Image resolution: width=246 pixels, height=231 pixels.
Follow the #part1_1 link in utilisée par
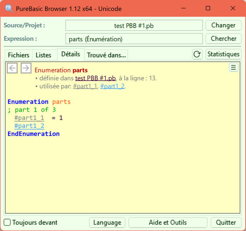tap(85, 86)
